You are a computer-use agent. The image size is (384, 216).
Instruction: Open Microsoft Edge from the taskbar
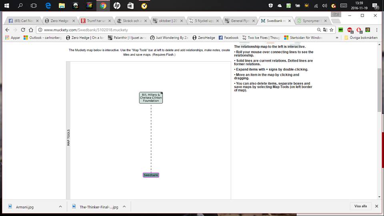(48, 6)
